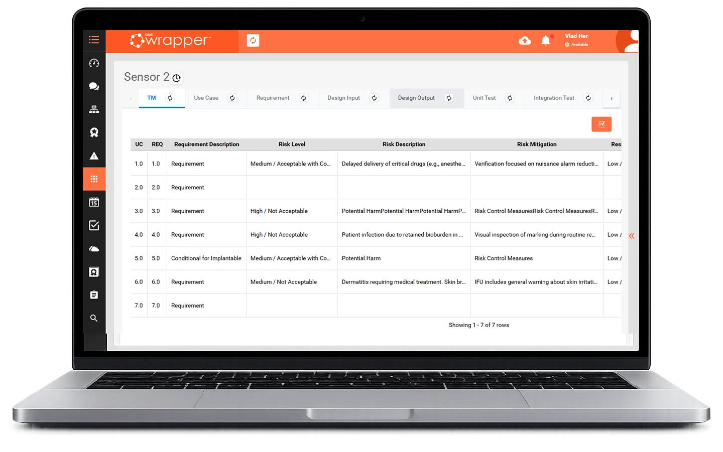Open the organization hierarchy icon in sidebar

tap(94, 109)
